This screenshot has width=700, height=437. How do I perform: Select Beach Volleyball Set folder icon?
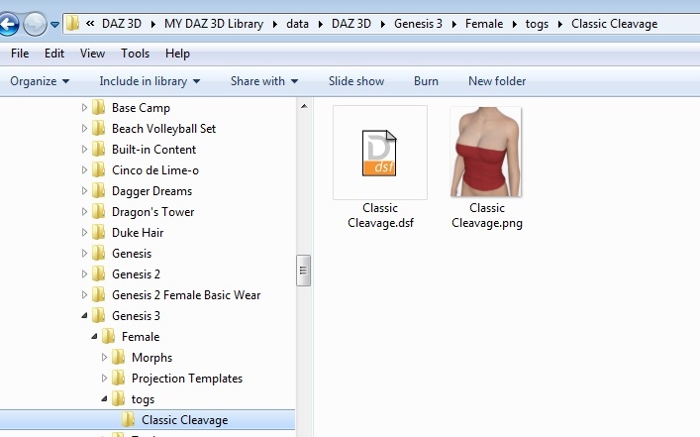99,129
